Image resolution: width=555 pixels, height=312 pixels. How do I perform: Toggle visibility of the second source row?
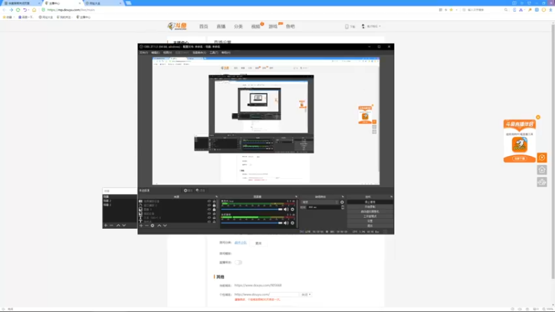point(210,205)
